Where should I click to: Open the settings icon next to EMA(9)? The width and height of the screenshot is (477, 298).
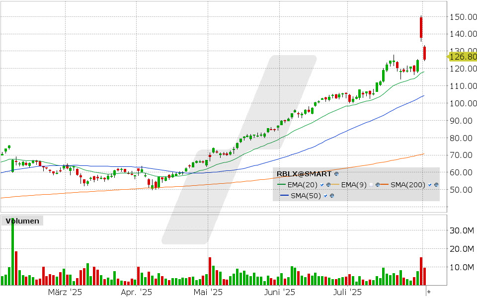pyautogui.click(x=378, y=185)
